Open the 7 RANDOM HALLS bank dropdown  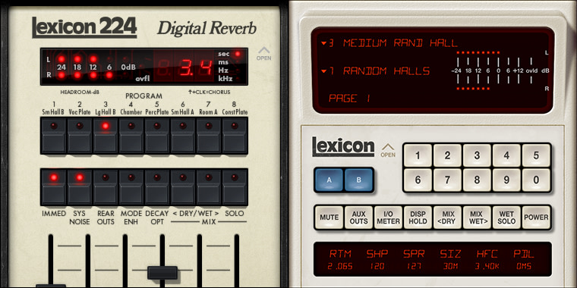[375, 71]
